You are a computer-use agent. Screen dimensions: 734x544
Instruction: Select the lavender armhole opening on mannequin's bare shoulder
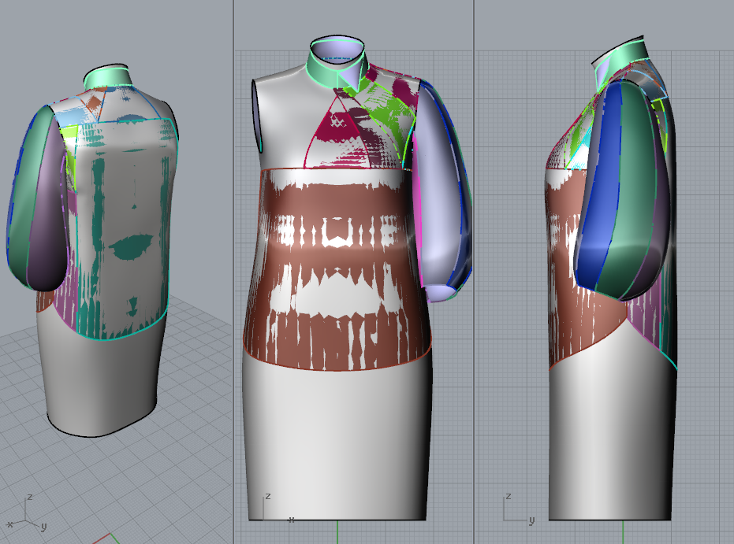[257, 116]
